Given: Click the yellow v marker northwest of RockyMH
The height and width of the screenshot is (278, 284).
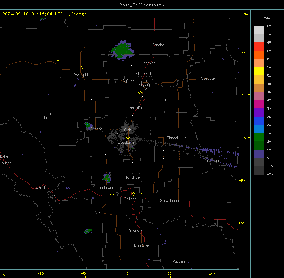Looking at the screenshot, I should point(58,61).
